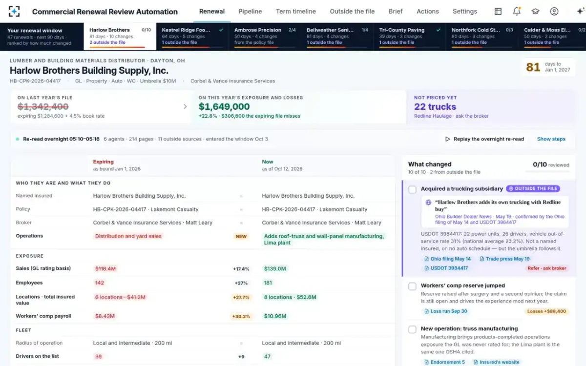Select Northfork Cold St... renewal card
This screenshot has width=586, height=366.
pos(482,36)
